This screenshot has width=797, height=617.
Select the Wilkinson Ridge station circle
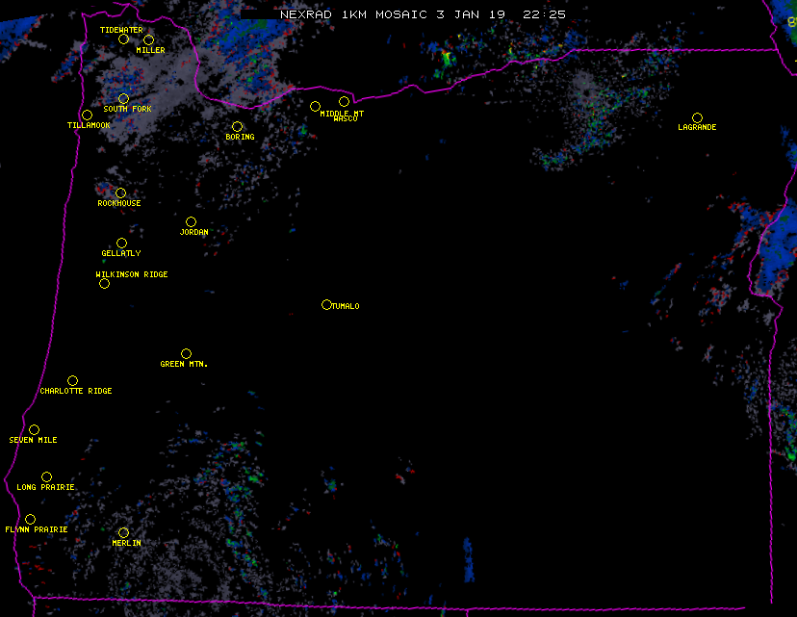click(104, 283)
